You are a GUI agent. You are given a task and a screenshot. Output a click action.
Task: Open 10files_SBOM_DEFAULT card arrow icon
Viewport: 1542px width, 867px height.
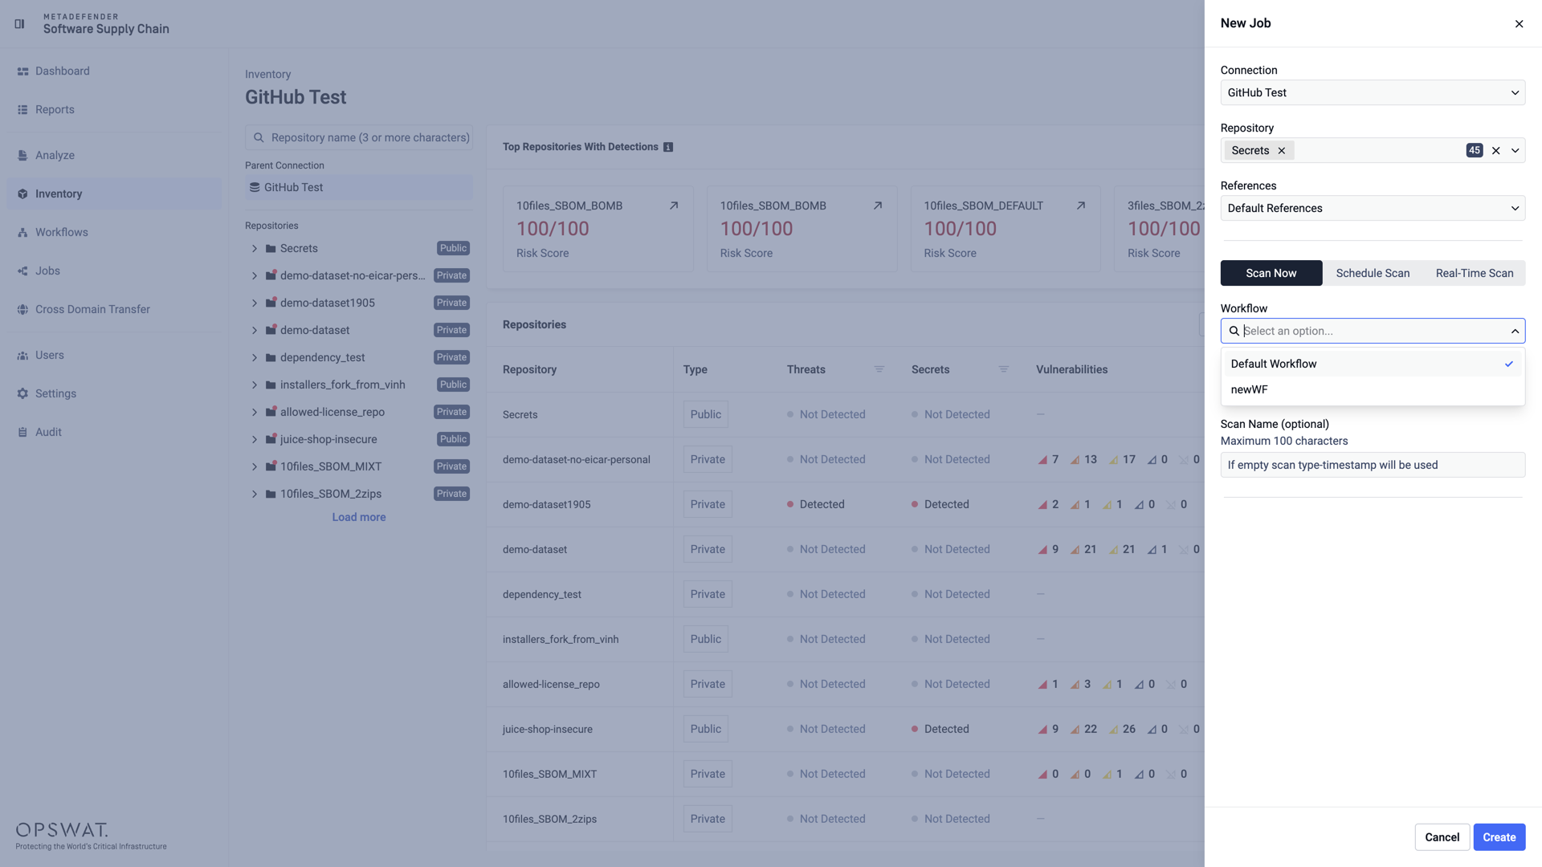click(1081, 206)
